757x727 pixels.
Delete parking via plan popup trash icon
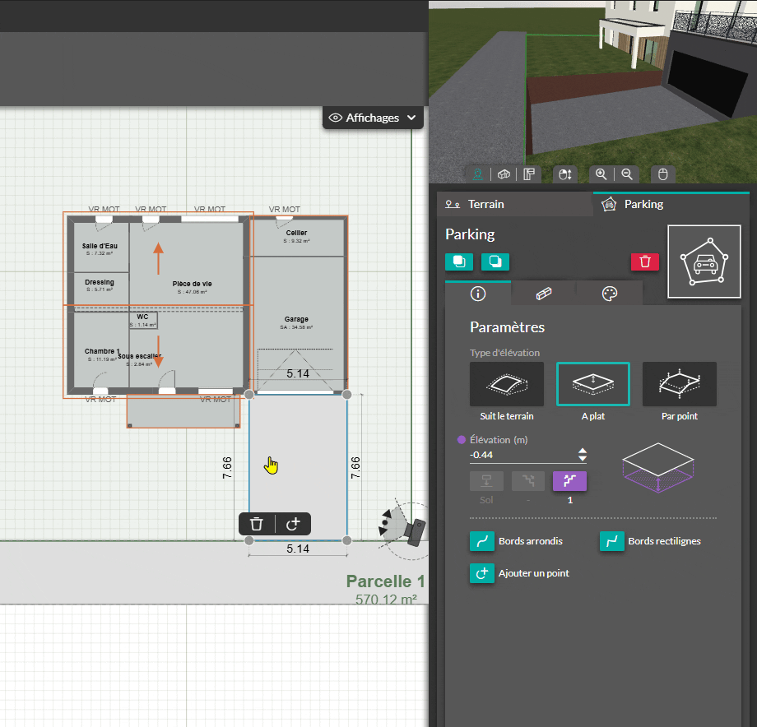257,524
